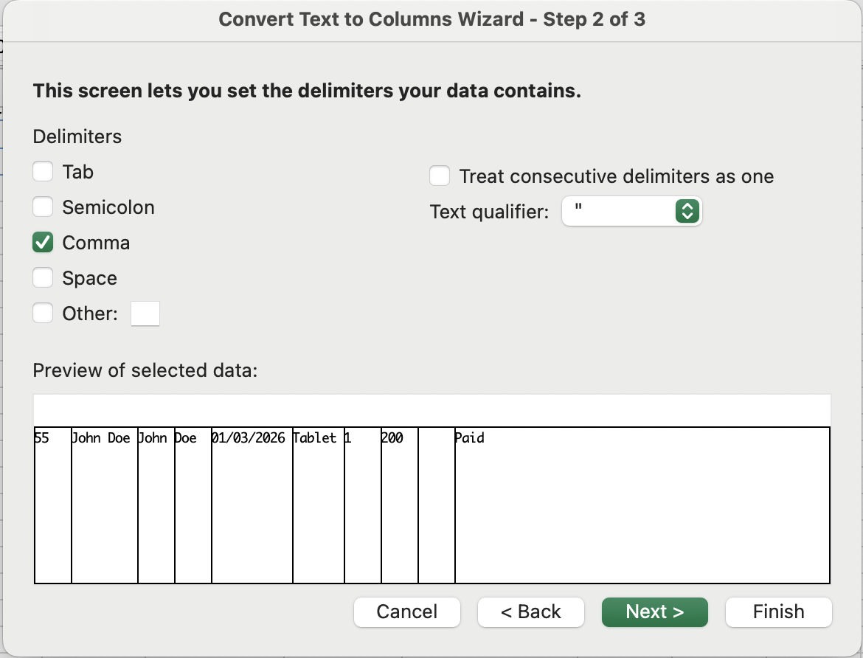Select the Paid preview column
The width and height of the screenshot is (863, 658).
(x=642, y=502)
